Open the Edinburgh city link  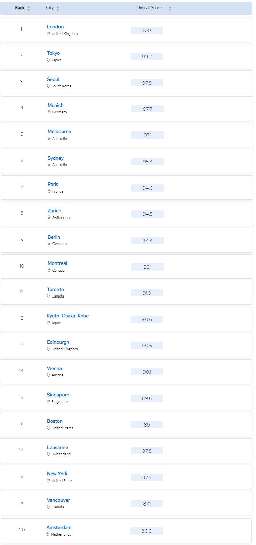[58, 342]
